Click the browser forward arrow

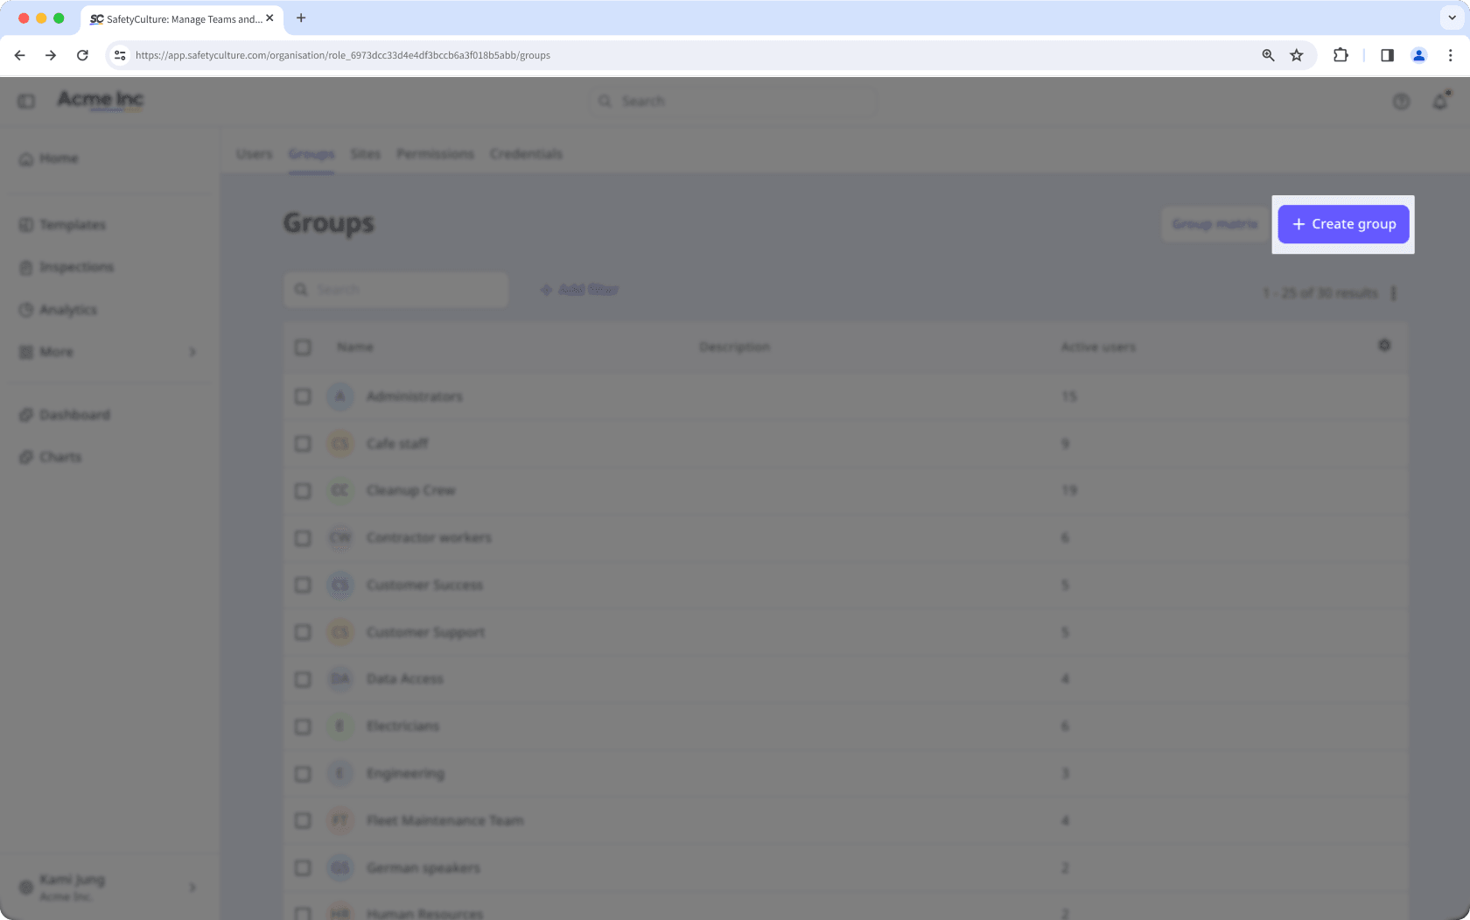tap(51, 55)
